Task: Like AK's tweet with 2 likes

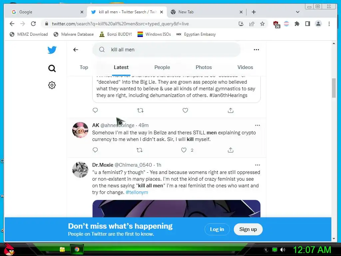Action: pyautogui.click(x=184, y=150)
